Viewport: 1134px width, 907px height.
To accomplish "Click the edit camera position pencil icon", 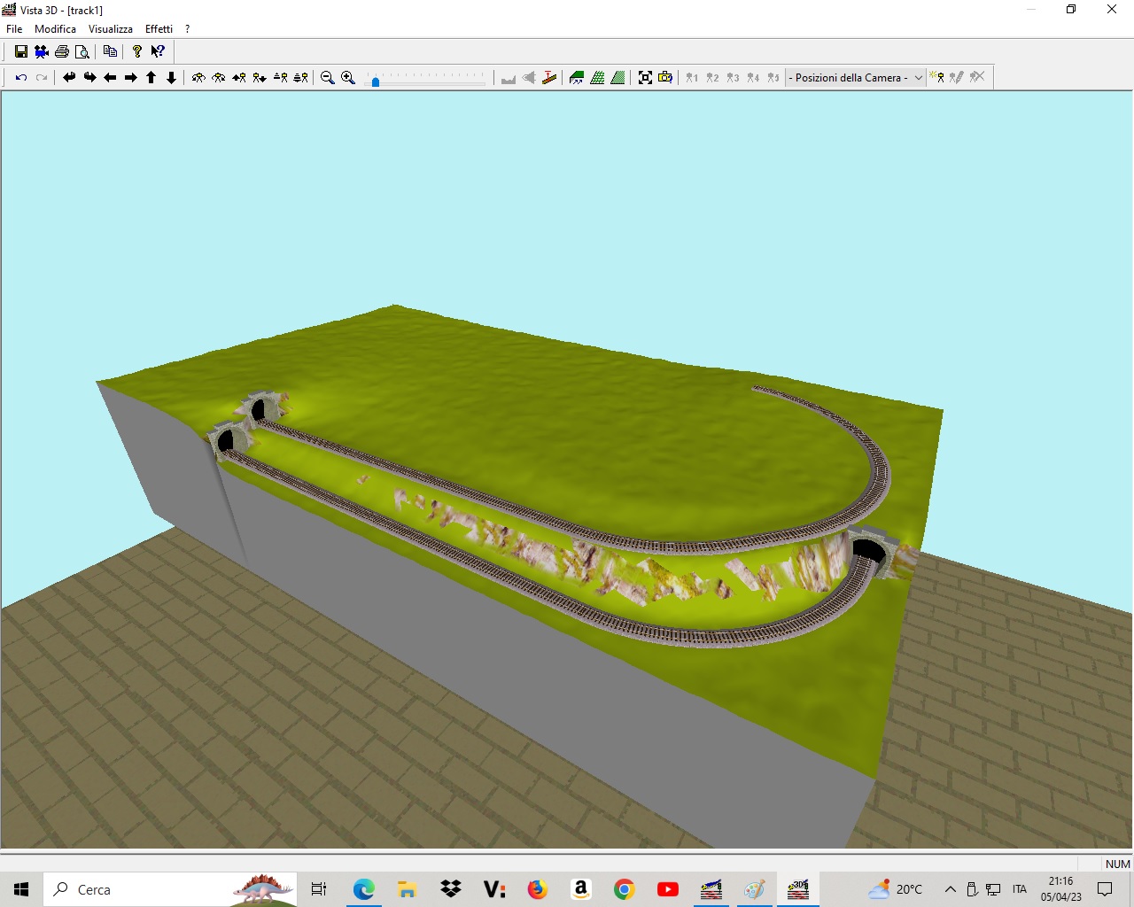I will pyautogui.click(x=957, y=78).
